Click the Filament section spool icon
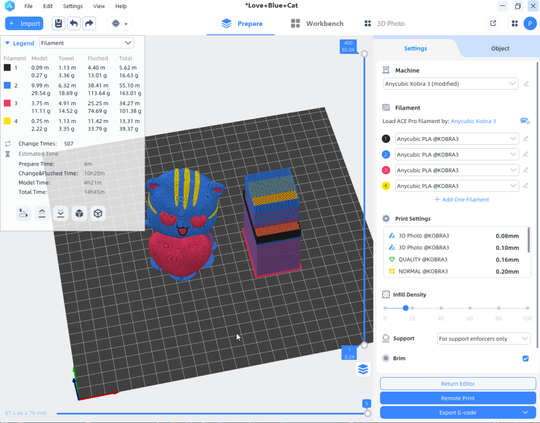Image resolution: width=540 pixels, height=423 pixels. point(386,108)
